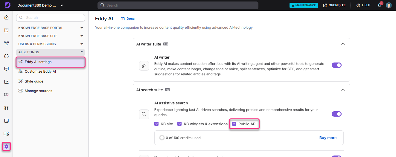Click the AI writer heading text
396x157 pixels.
point(162,57)
